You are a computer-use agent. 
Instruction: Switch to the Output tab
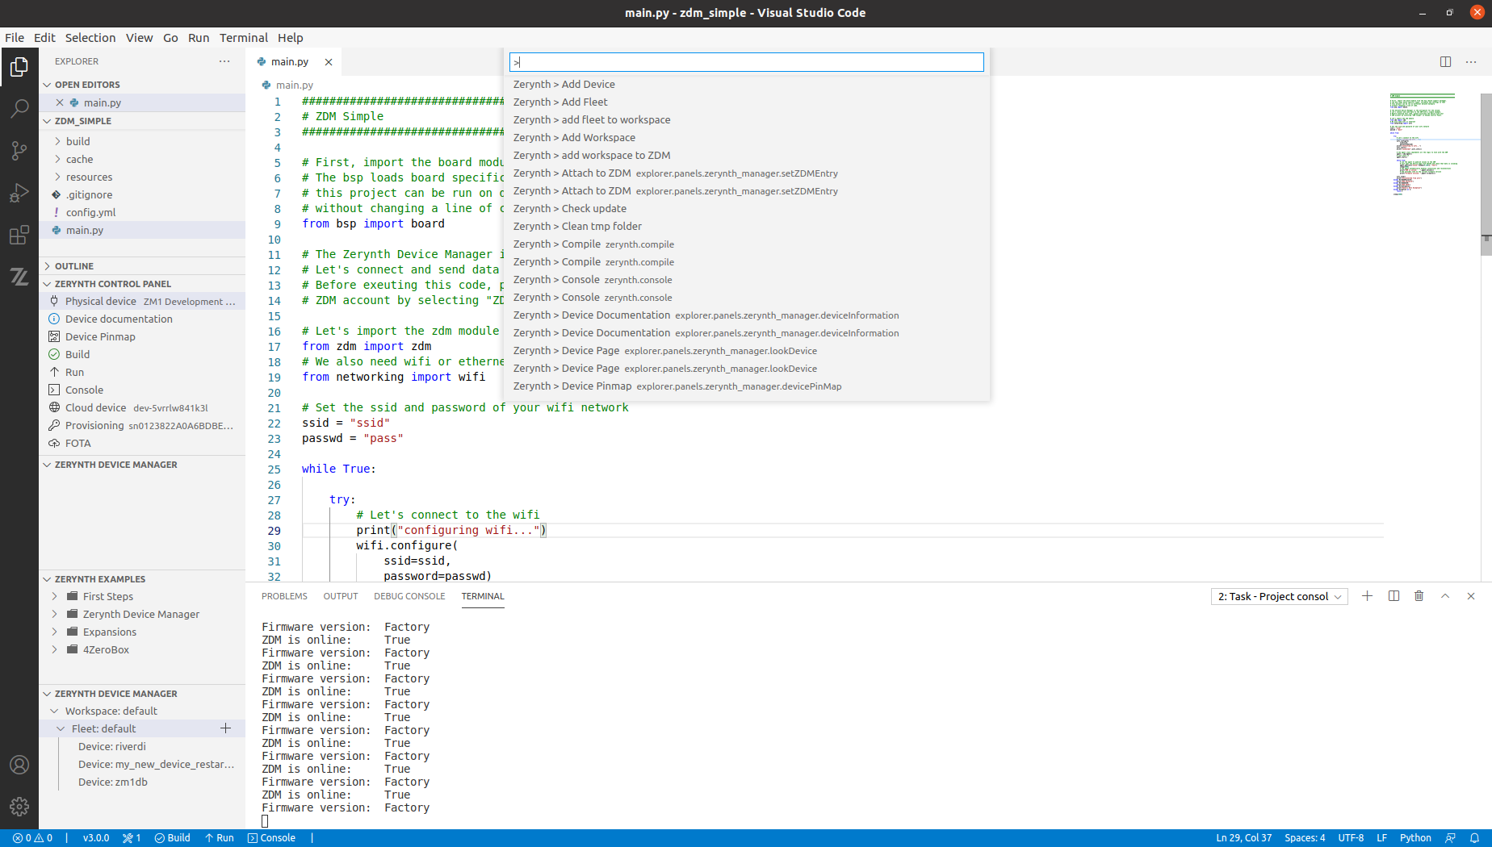[341, 596]
